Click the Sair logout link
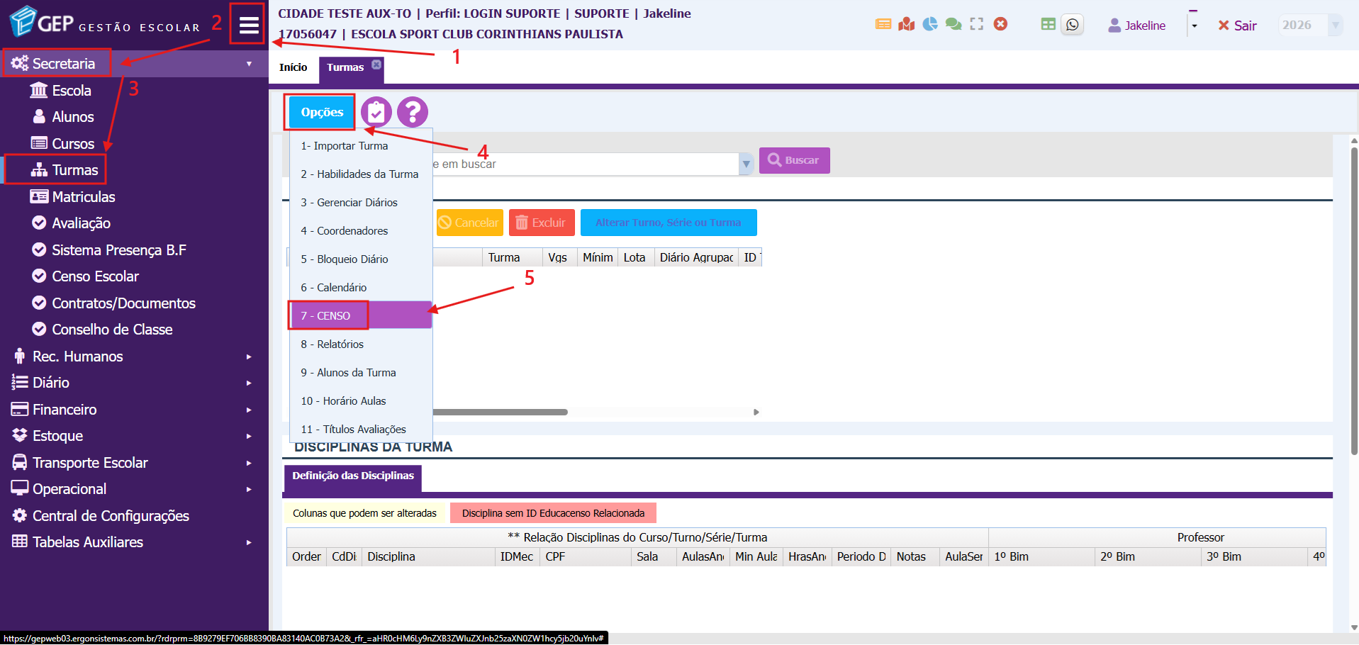 pos(1237,26)
